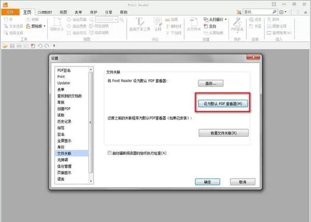Viewport: 311px width, 222px height.
Task: Select 语言 in the settings list
Action: 61,179
